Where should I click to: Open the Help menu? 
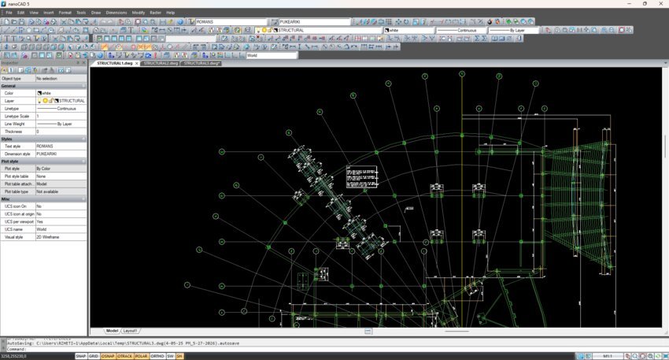click(x=170, y=13)
